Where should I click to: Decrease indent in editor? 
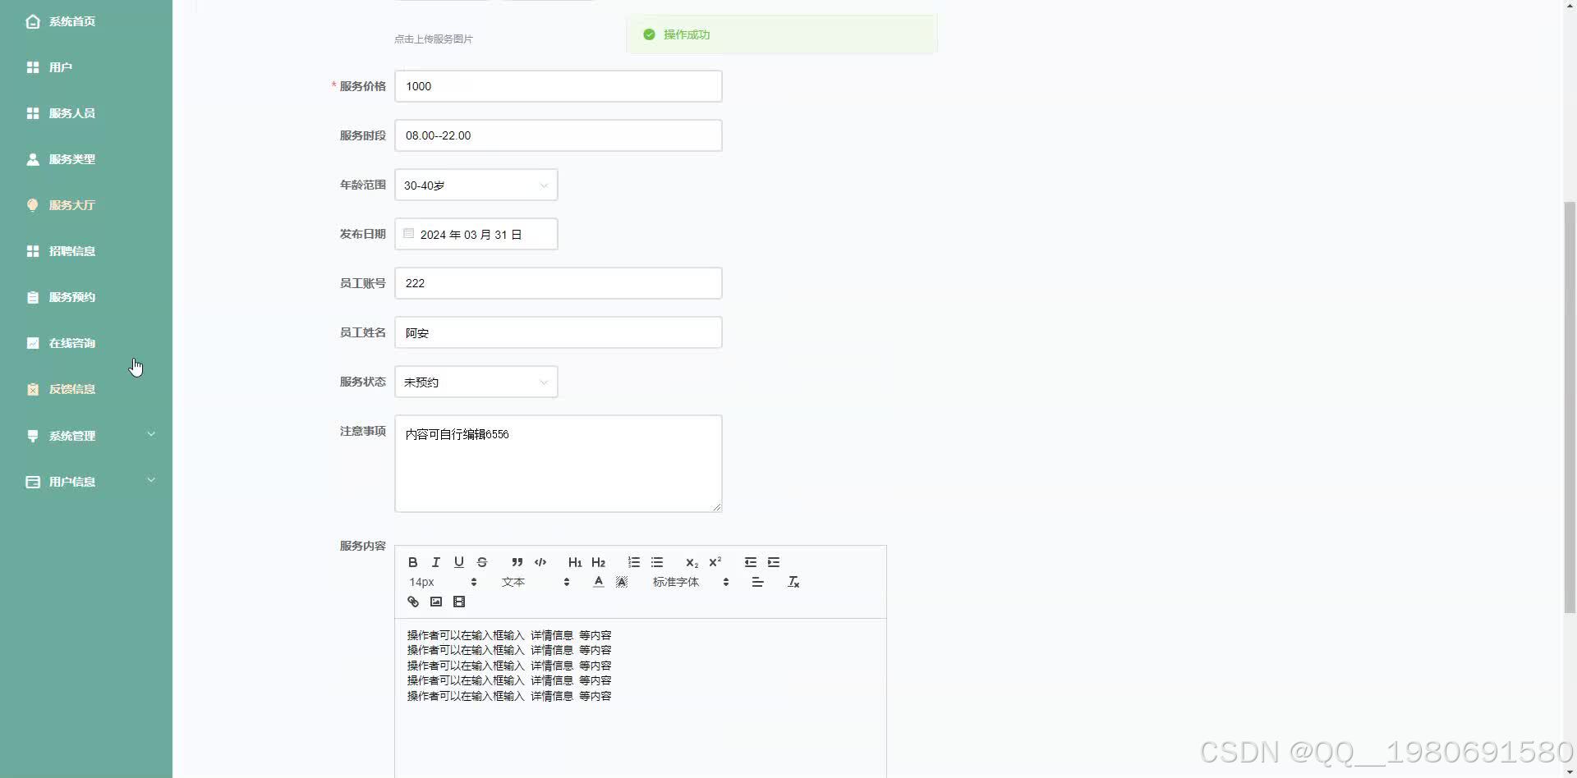tap(751, 562)
